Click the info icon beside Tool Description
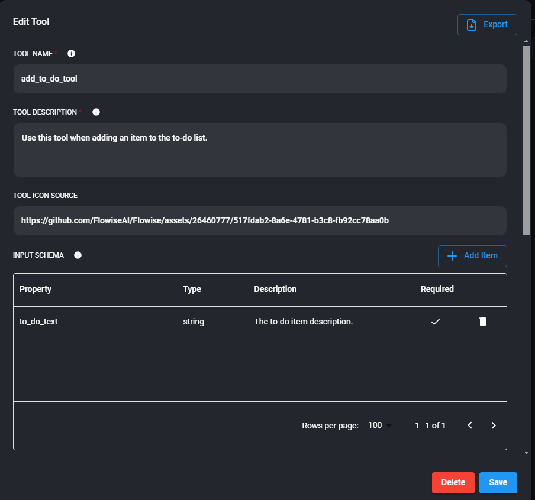This screenshot has width=535, height=500. [96, 112]
